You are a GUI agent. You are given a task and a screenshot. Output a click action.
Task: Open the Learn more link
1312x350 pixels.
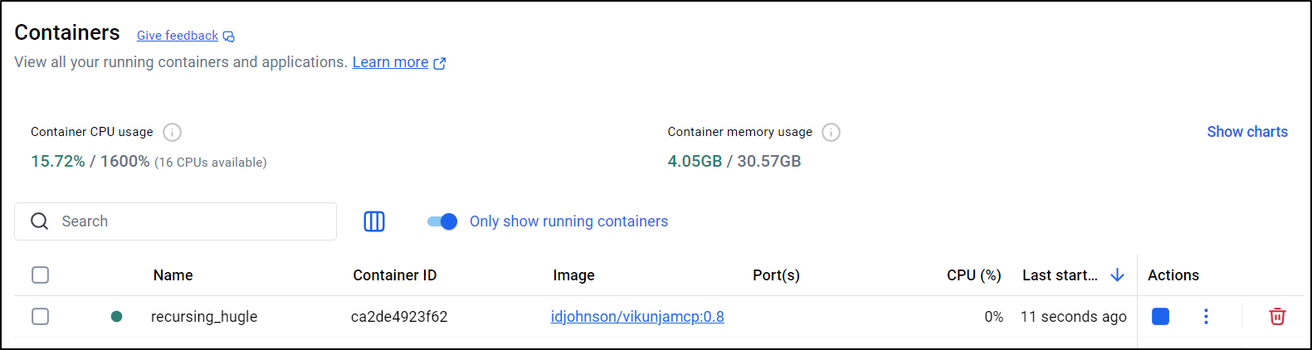tap(390, 62)
